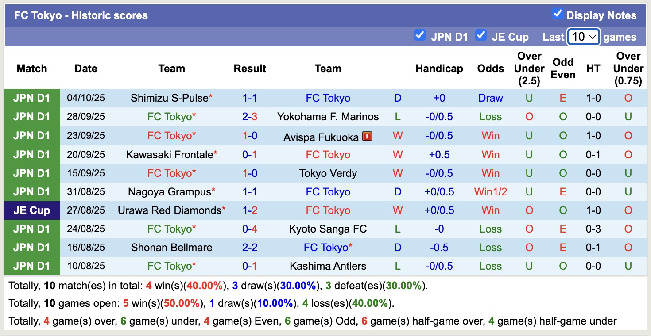Select the JE Cup badge on the 27/08/25 row
This screenshot has width=651, height=336.
[x=31, y=210]
